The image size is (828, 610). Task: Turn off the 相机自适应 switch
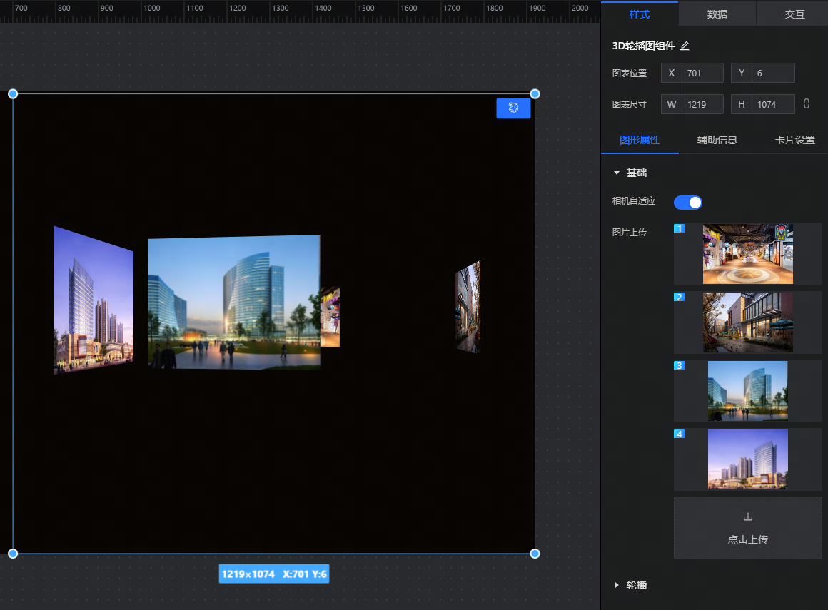688,203
